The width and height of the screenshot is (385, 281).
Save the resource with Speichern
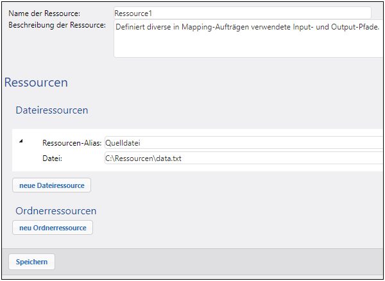[x=31, y=262]
